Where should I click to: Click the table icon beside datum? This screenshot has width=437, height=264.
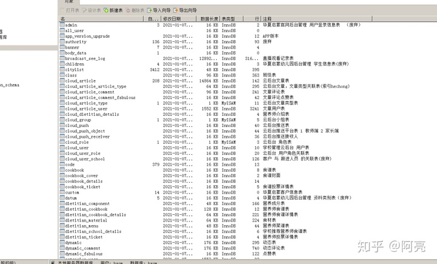tap(62, 197)
